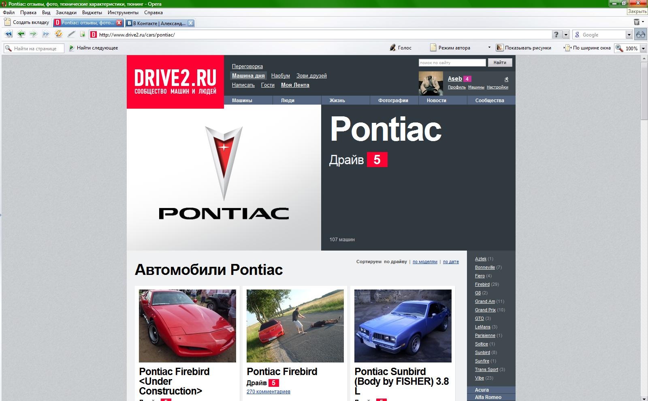This screenshot has height=401, width=648.
Task: Reload the page with the orange refresh icon
Action: click(59, 34)
